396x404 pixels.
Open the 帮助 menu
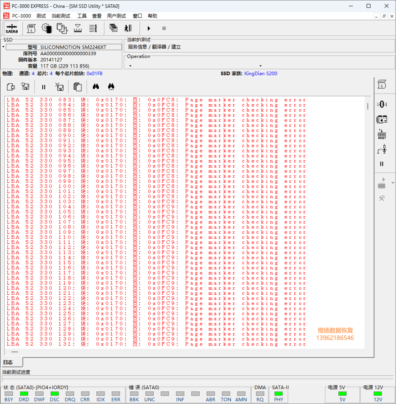pyautogui.click(x=152, y=16)
